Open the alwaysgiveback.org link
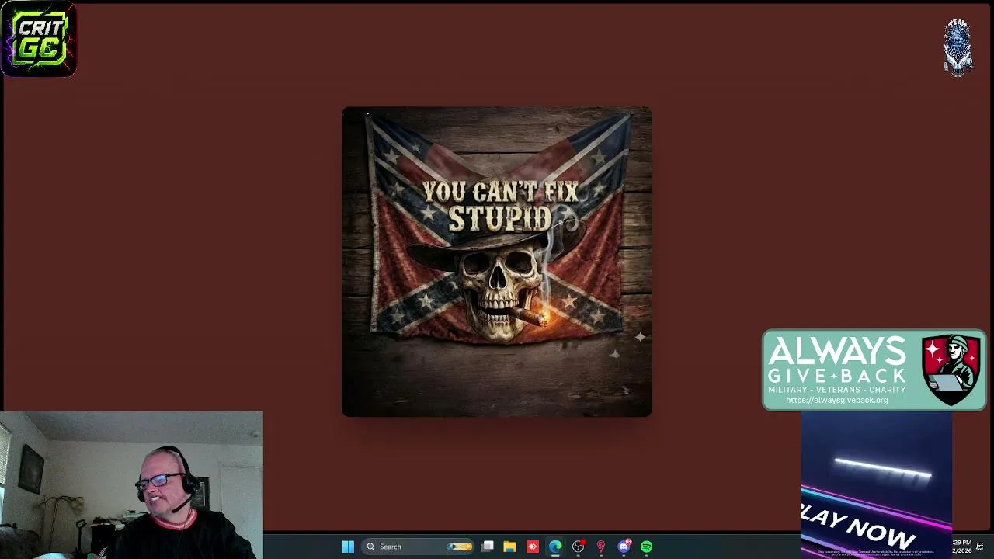The height and width of the screenshot is (559, 994). (x=836, y=400)
